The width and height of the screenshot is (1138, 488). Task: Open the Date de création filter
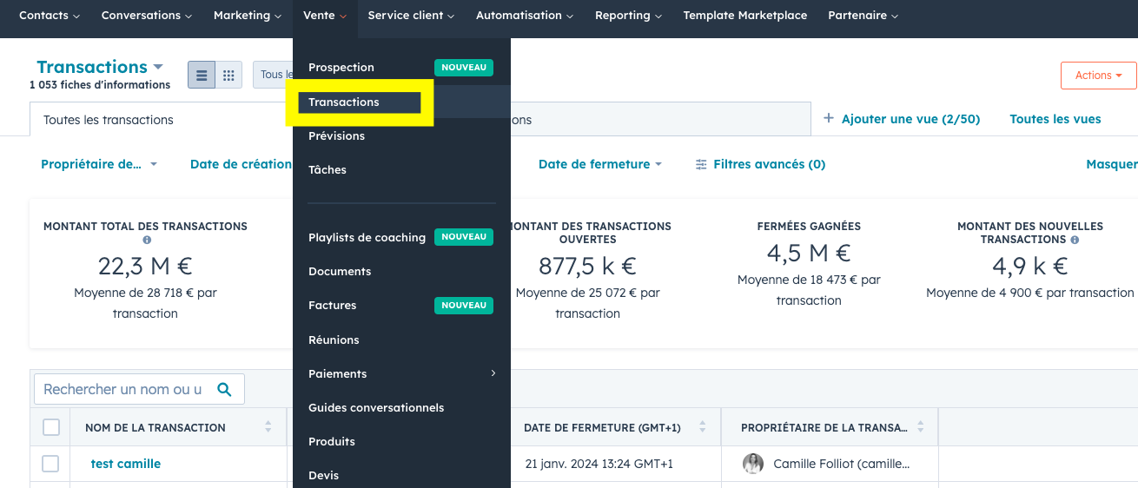241,164
